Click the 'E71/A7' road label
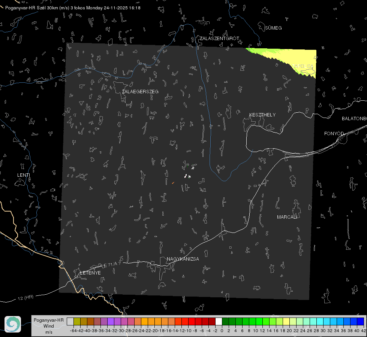Image resolution: width=367 pixels, height=337 pixels. (112, 264)
